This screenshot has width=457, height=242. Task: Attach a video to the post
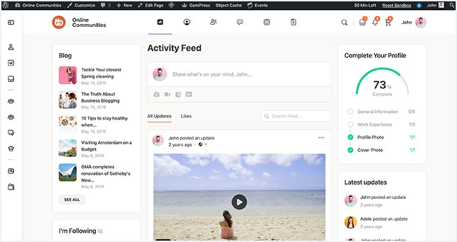[167, 95]
